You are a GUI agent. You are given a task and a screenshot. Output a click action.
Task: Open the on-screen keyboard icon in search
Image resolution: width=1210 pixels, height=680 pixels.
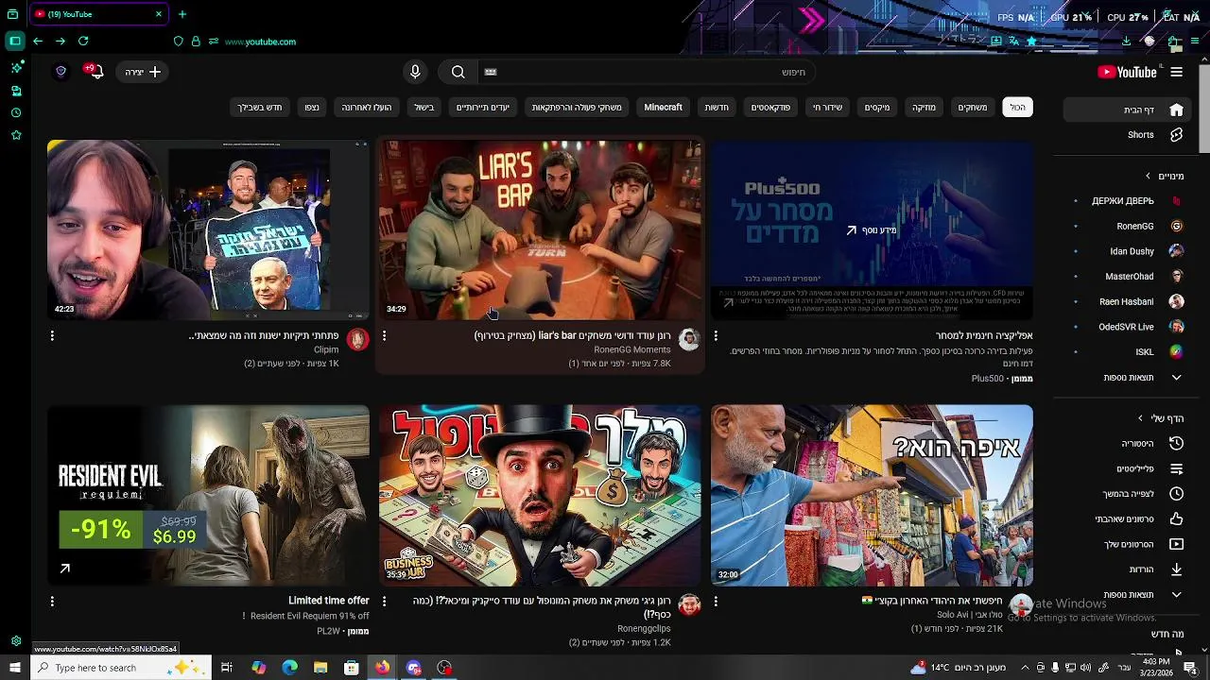[x=491, y=72]
